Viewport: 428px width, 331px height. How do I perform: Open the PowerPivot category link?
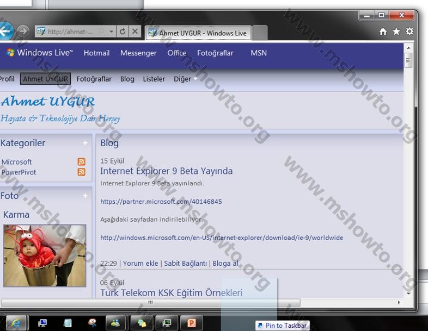click(19, 172)
